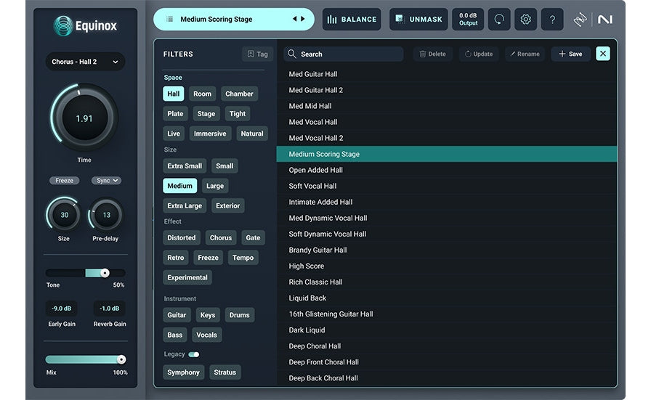The image size is (651, 400).
Task: Open the Unmask panel
Action: pyautogui.click(x=418, y=19)
